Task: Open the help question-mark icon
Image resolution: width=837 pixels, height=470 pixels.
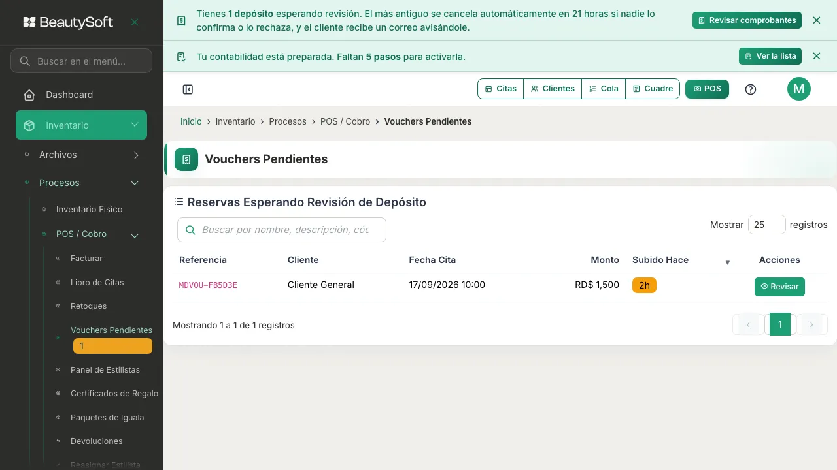Action: 751,89
